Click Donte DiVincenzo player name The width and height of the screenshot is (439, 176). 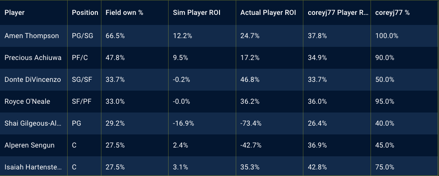33,80
